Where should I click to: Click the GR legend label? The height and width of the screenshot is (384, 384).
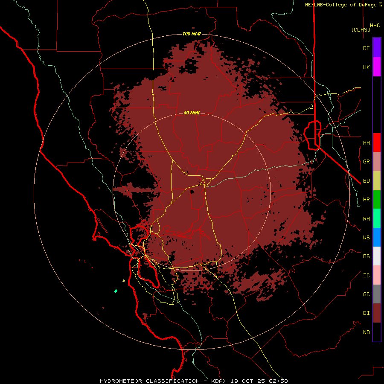[367, 162]
